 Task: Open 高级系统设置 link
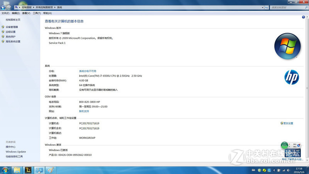[x=13, y=41]
